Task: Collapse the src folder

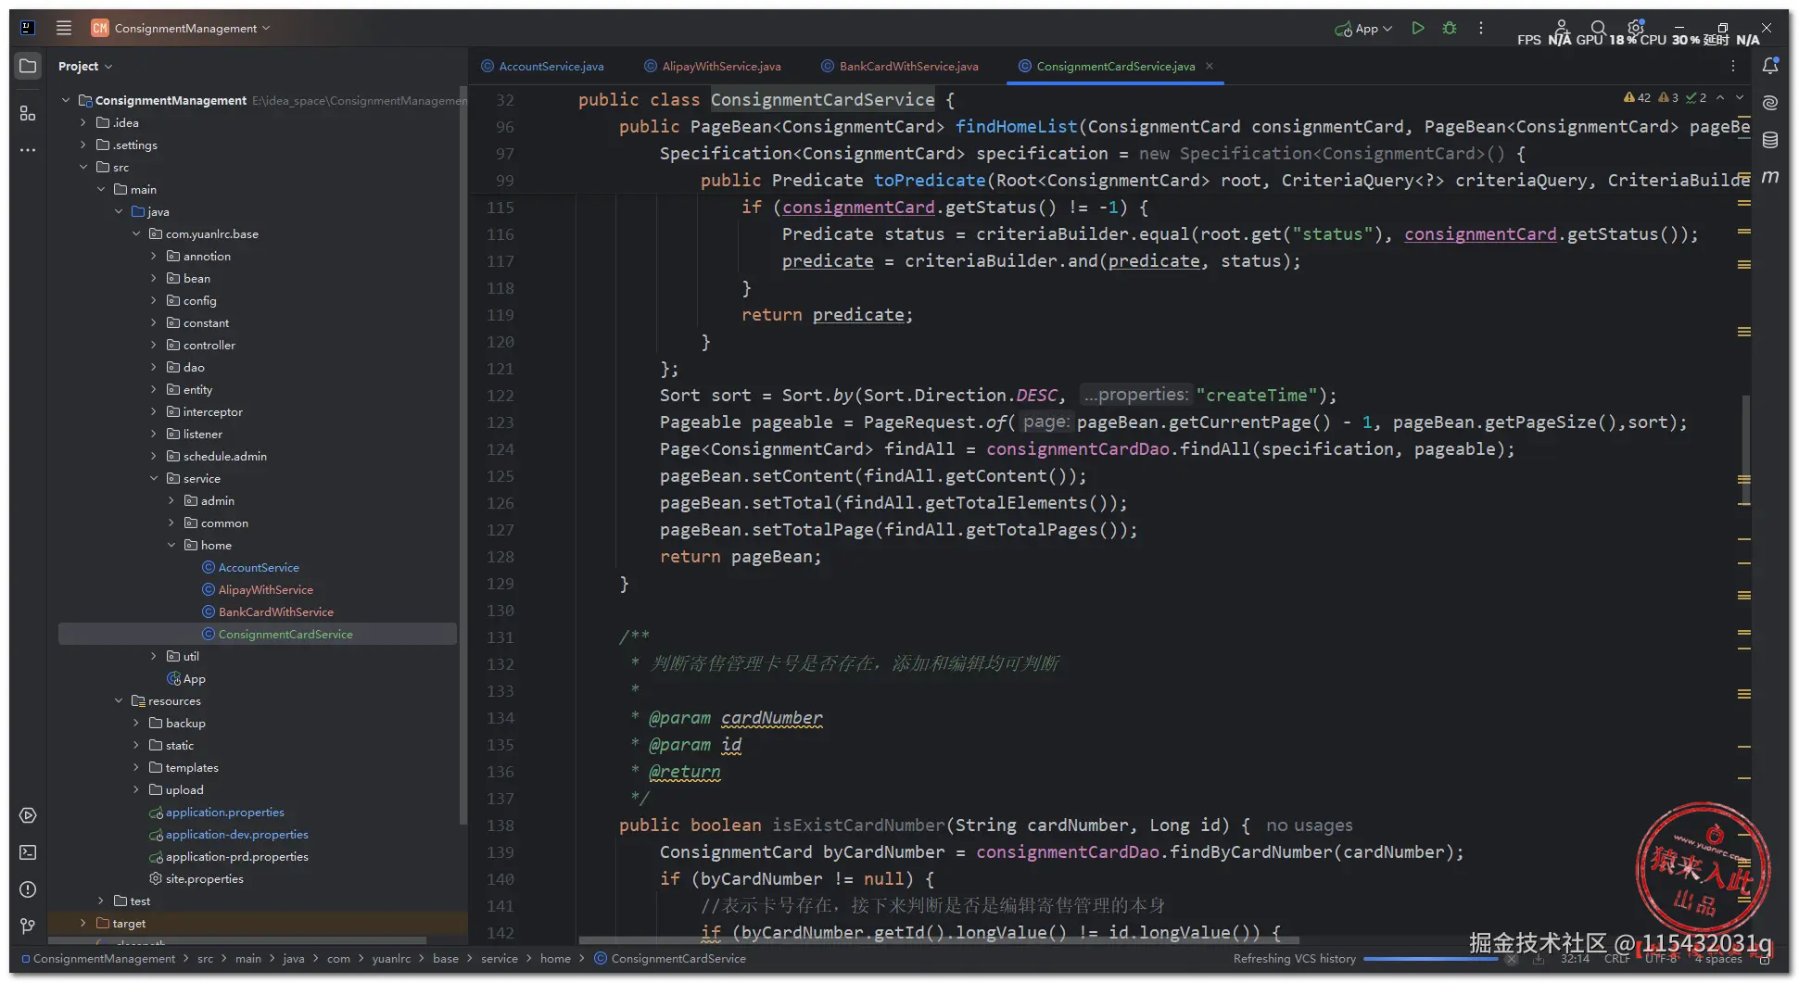Action: point(83,167)
